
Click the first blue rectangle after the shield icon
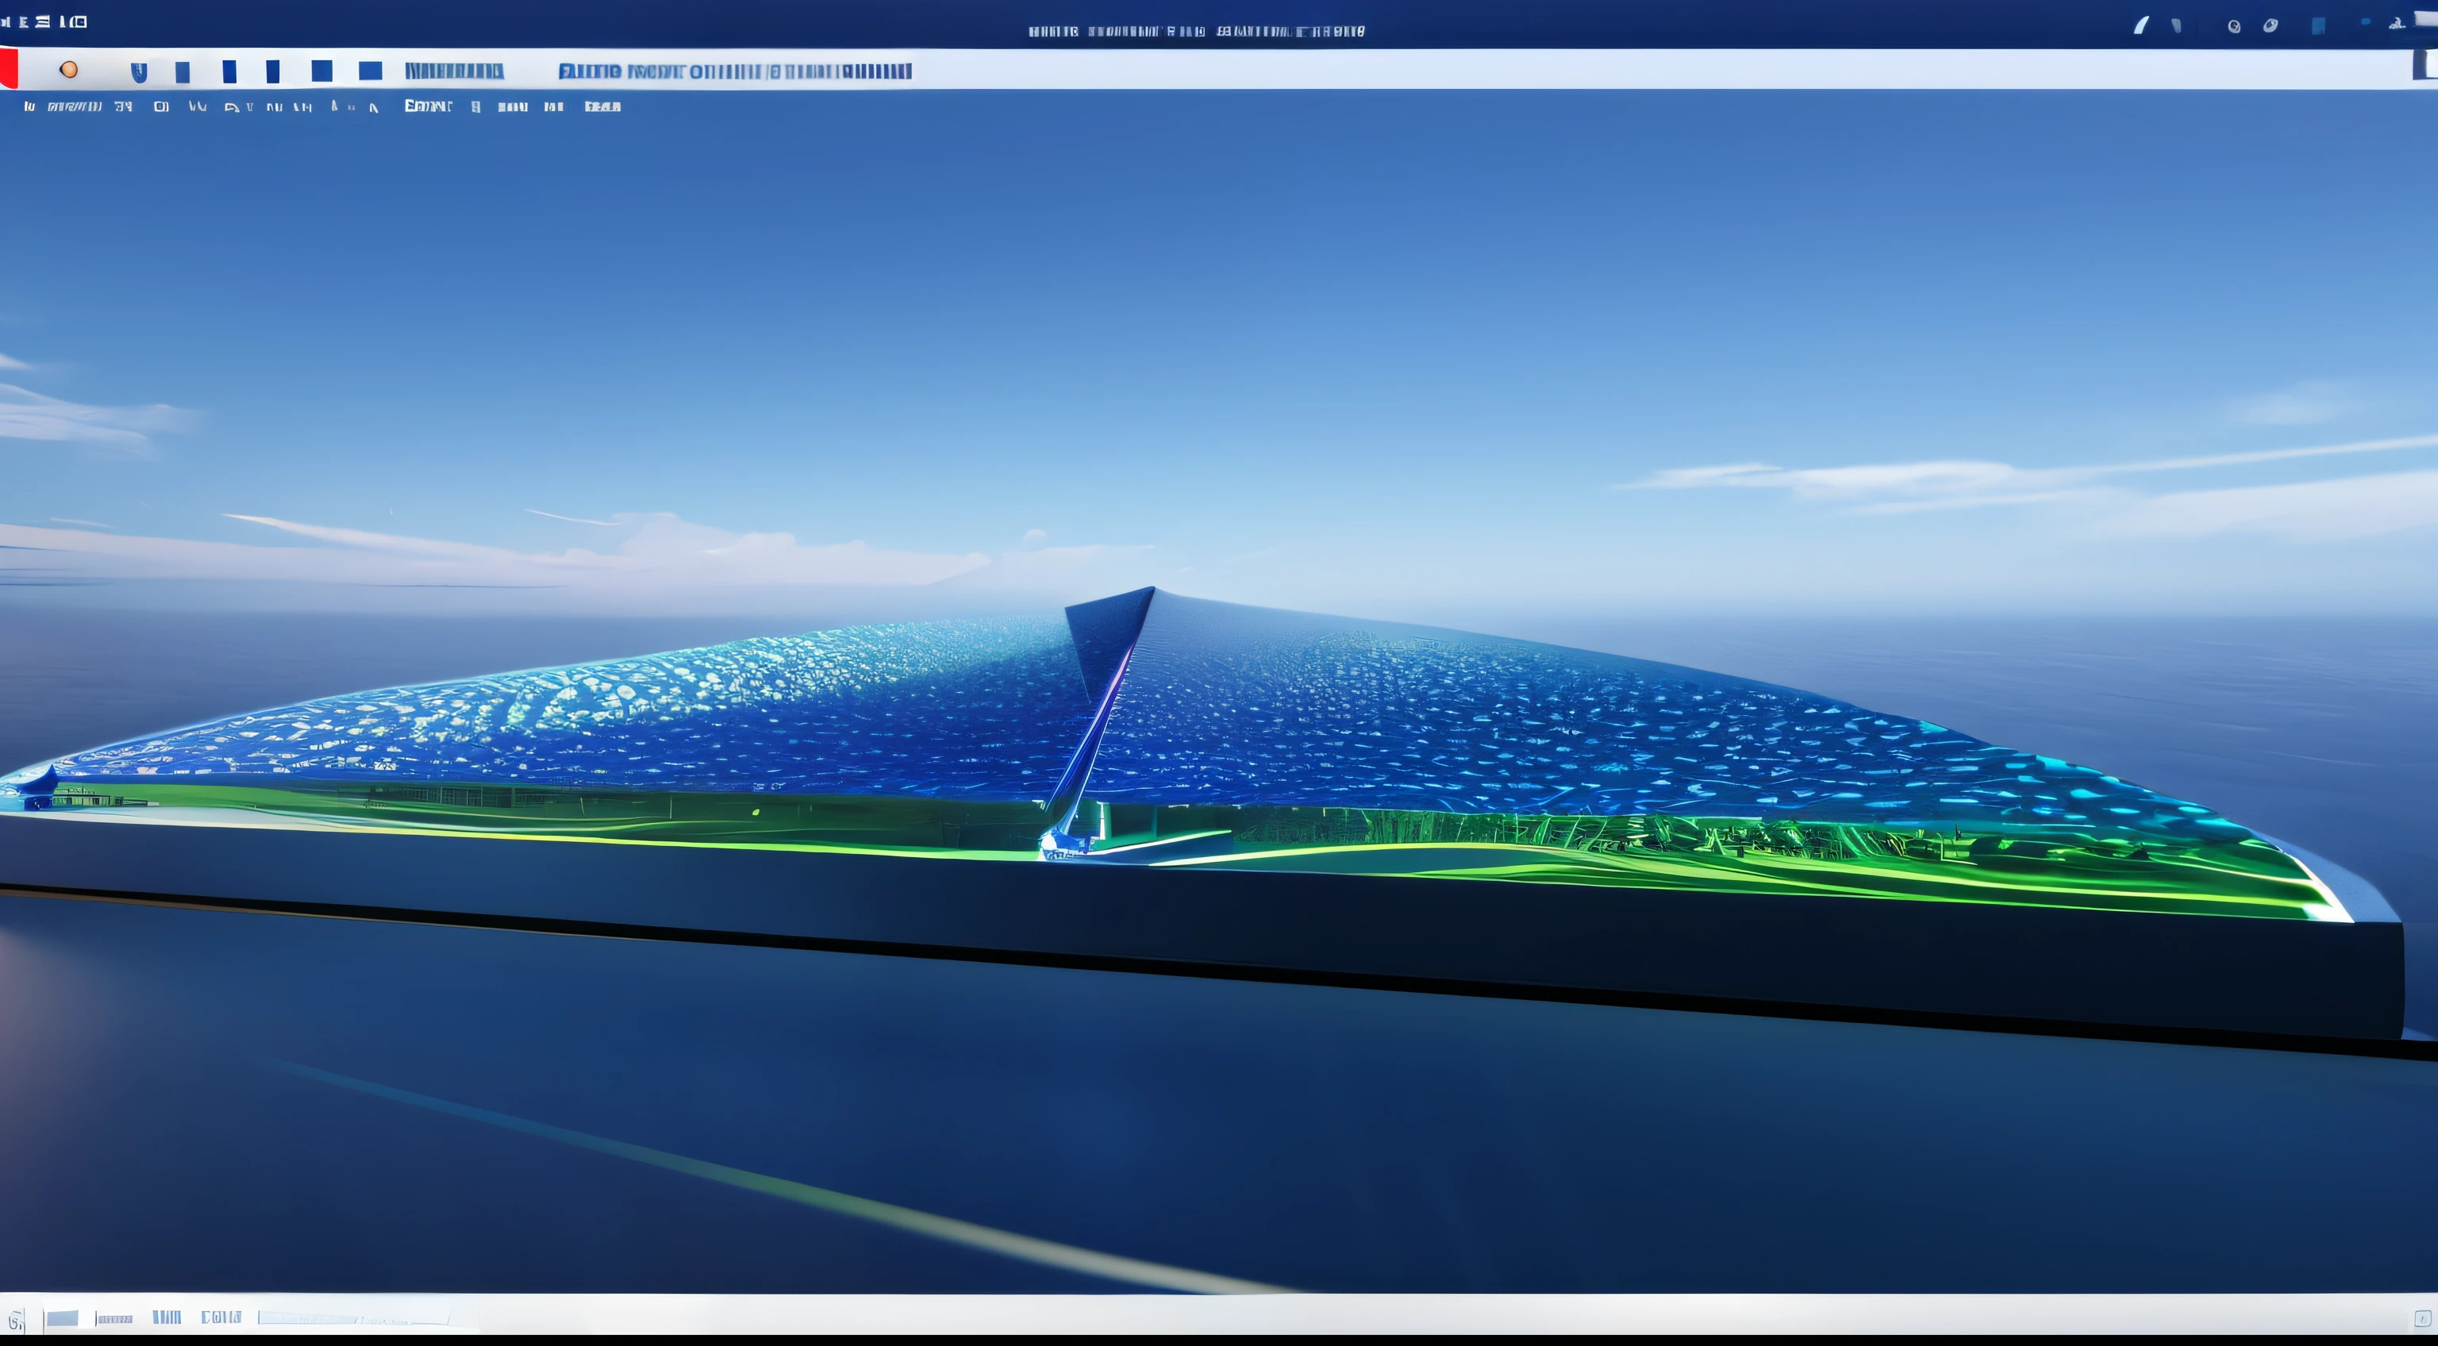[183, 72]
